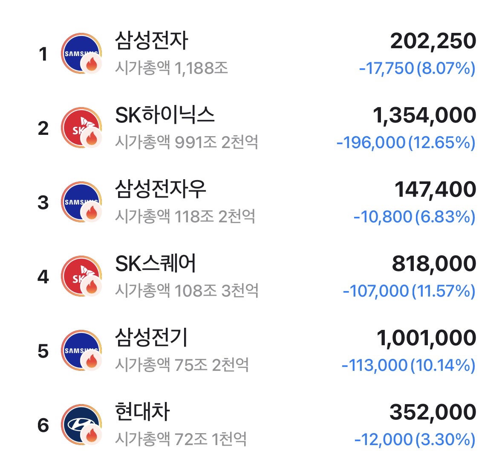
Task: Tap the SK logo beside SK스퀘어
Action: pyautogui.click(x=81, y=276)
